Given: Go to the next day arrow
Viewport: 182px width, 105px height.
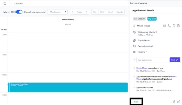Looking at the screenshot, I should 86,12.
